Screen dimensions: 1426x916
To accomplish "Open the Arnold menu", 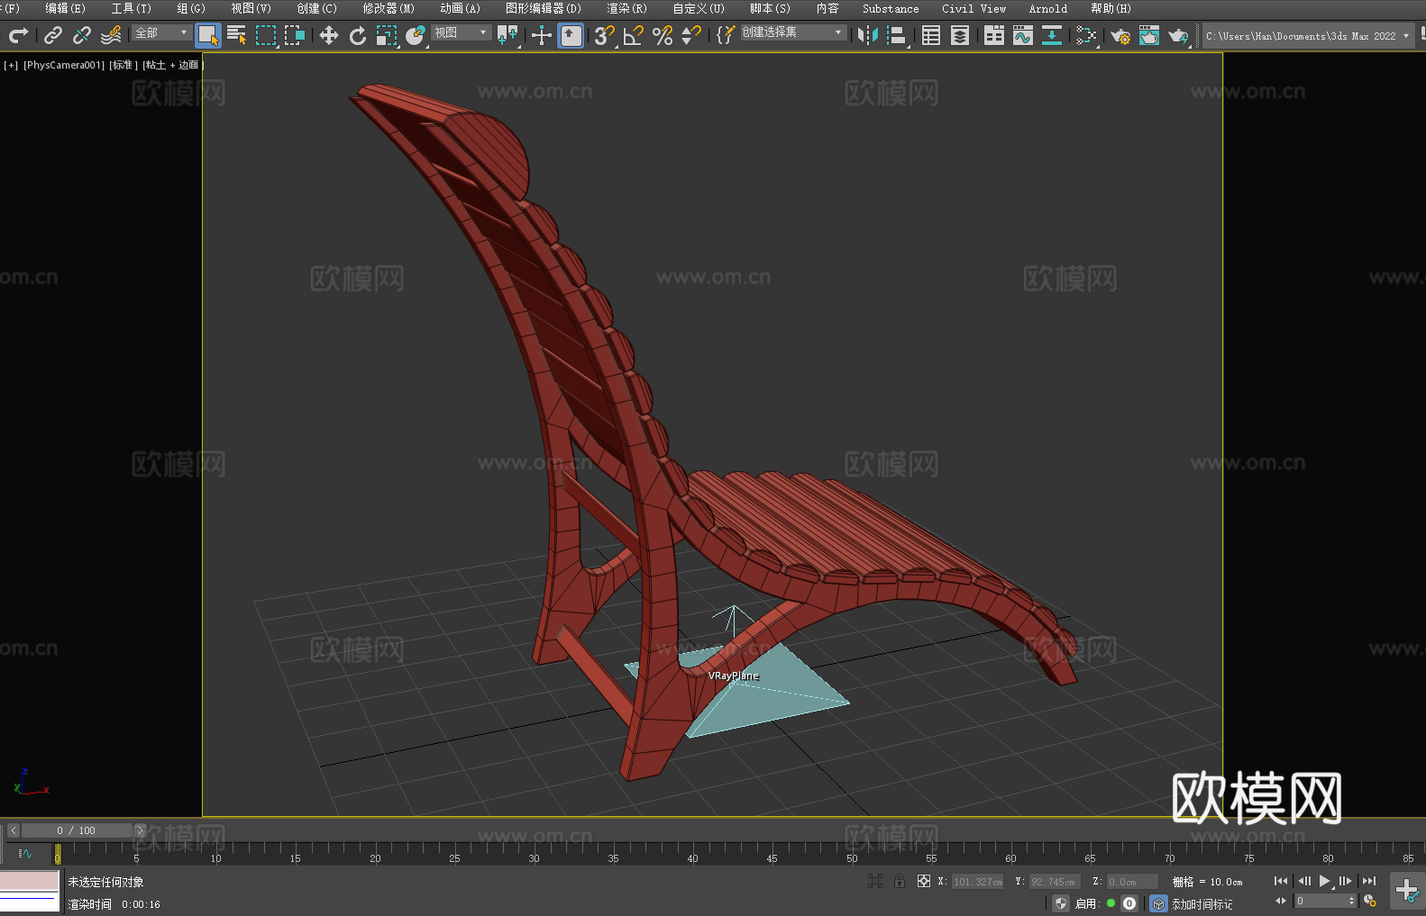I will tap(1047, 8).
